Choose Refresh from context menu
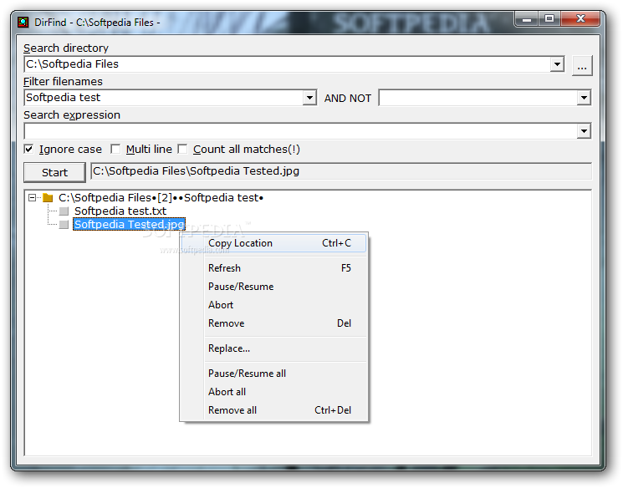The width and height of the screenshot is (623, 488). point(273,268)
